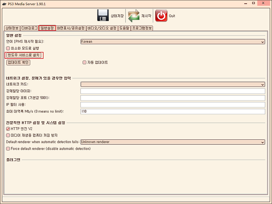Enable 미디어 재생중 컴퓨터 꺼짐 방지 checkbox
This screenshot has height=204, width=272.
pyautogui.click(x=8, y=135)
